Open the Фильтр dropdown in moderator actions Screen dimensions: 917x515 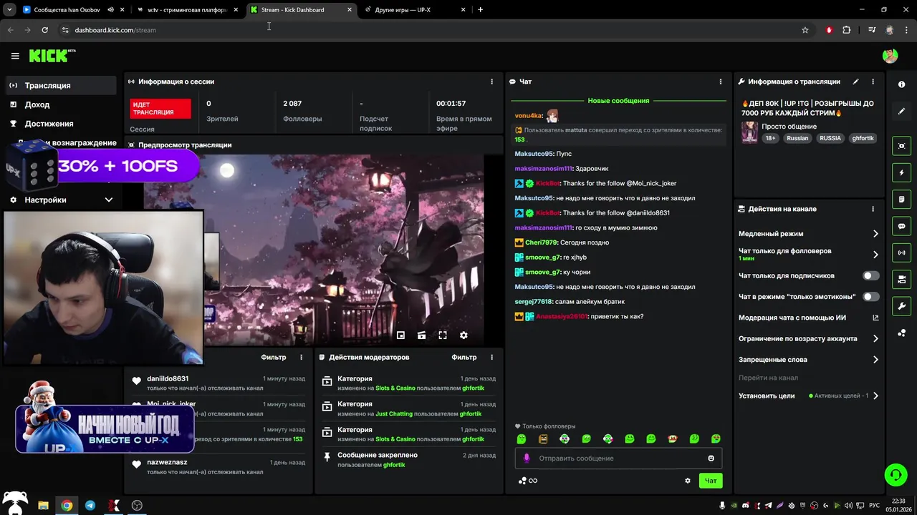click(x=464, y=357)
